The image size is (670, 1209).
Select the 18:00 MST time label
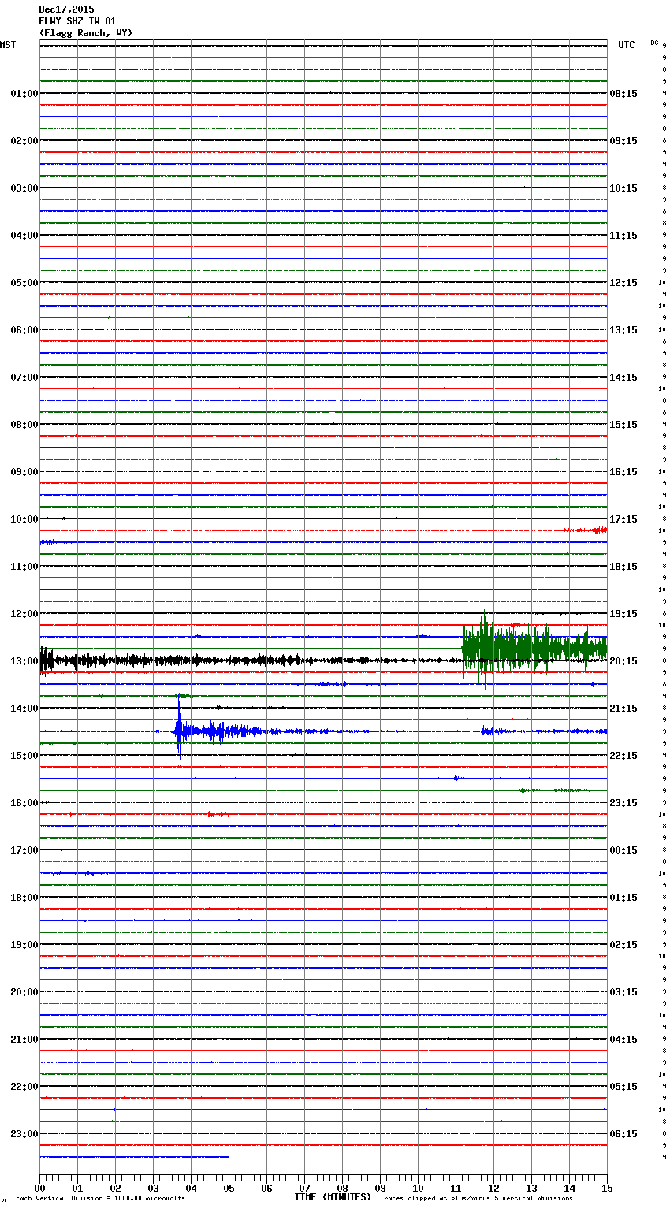click(x=24, y=898)
